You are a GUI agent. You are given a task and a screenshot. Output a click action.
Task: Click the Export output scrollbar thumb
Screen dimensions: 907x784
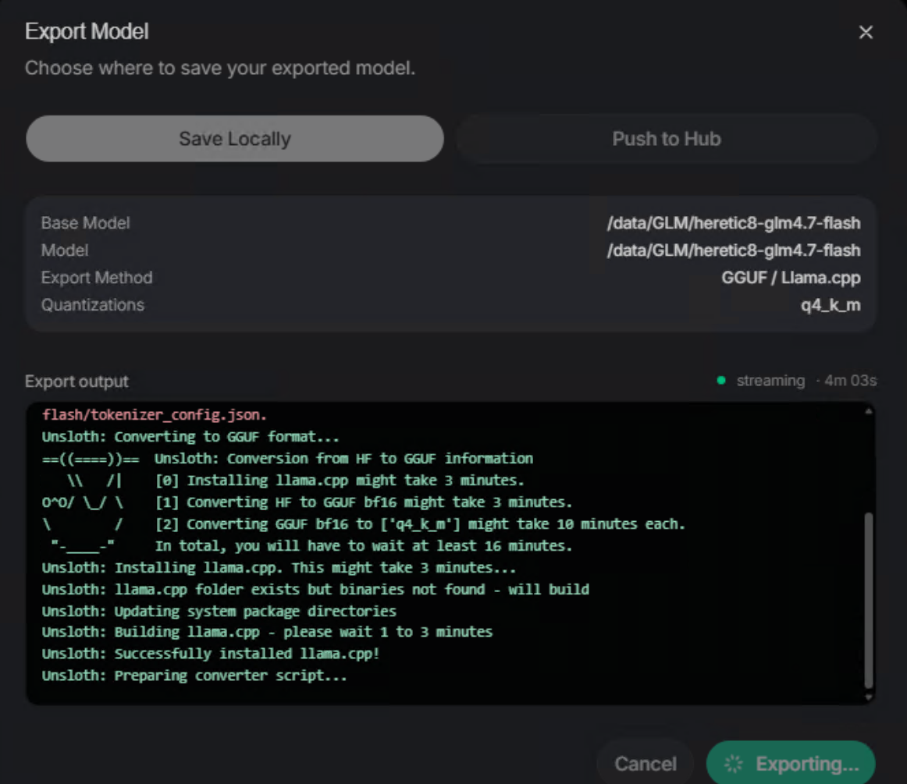click(x=868, y=600)
